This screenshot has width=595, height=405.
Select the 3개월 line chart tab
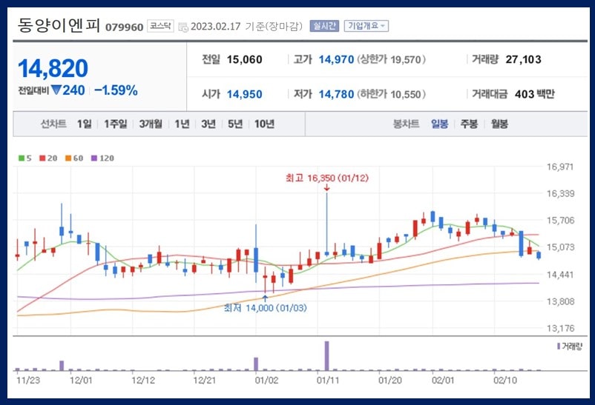click(151, 124)
